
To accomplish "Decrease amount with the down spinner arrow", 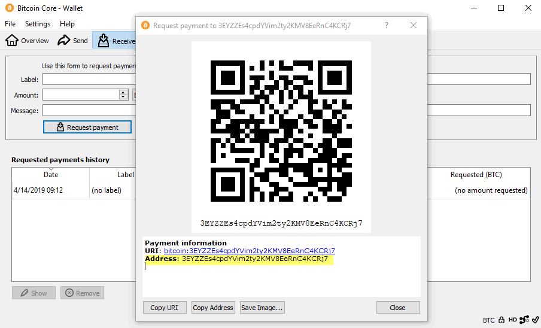I will coord(123,97).
